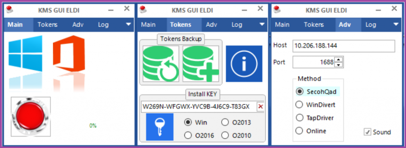Select the O2016 radio option
The image size is (406, 148).
[199, 135]
